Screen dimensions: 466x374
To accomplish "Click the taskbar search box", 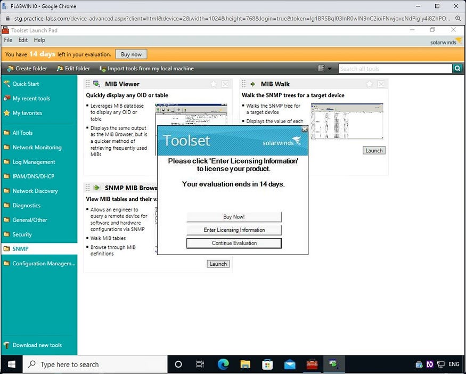I will point(95,364).
